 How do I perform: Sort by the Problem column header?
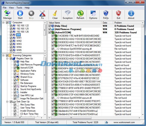click(x=127, y=23)
